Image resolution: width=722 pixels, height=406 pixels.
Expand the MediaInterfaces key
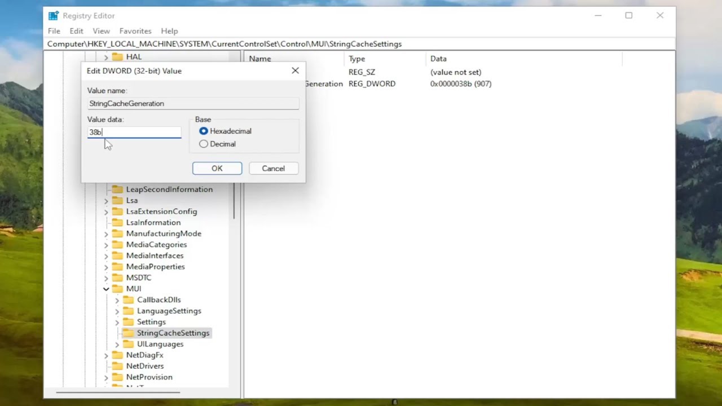pos(106,255)
